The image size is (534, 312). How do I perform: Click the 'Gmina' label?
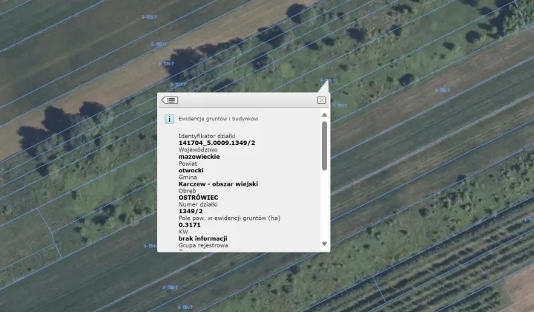coord(188,177)
